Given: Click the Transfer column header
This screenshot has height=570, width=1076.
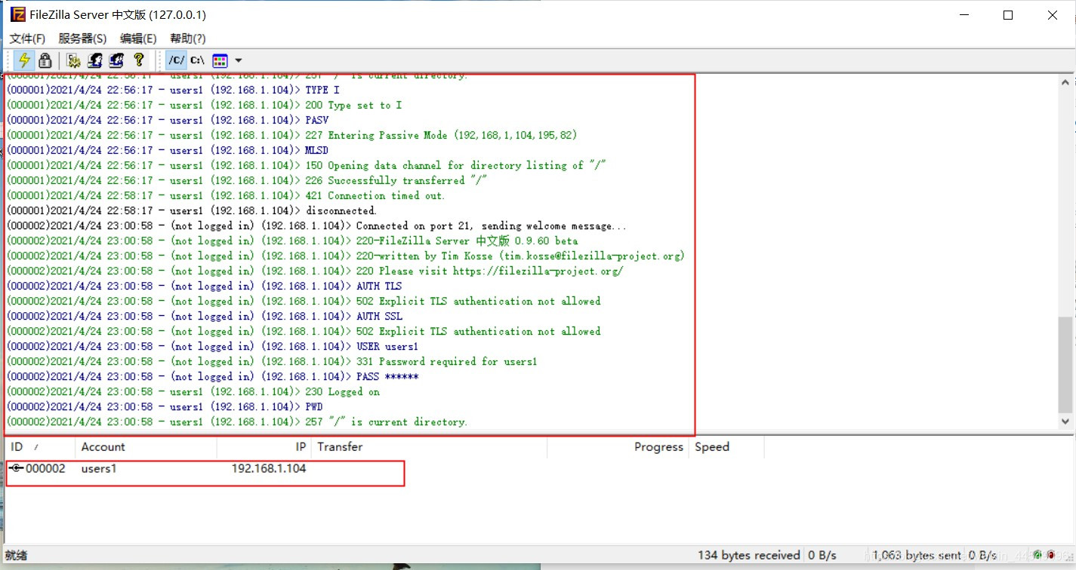Looking at the screenshot, I should (429, 447).
